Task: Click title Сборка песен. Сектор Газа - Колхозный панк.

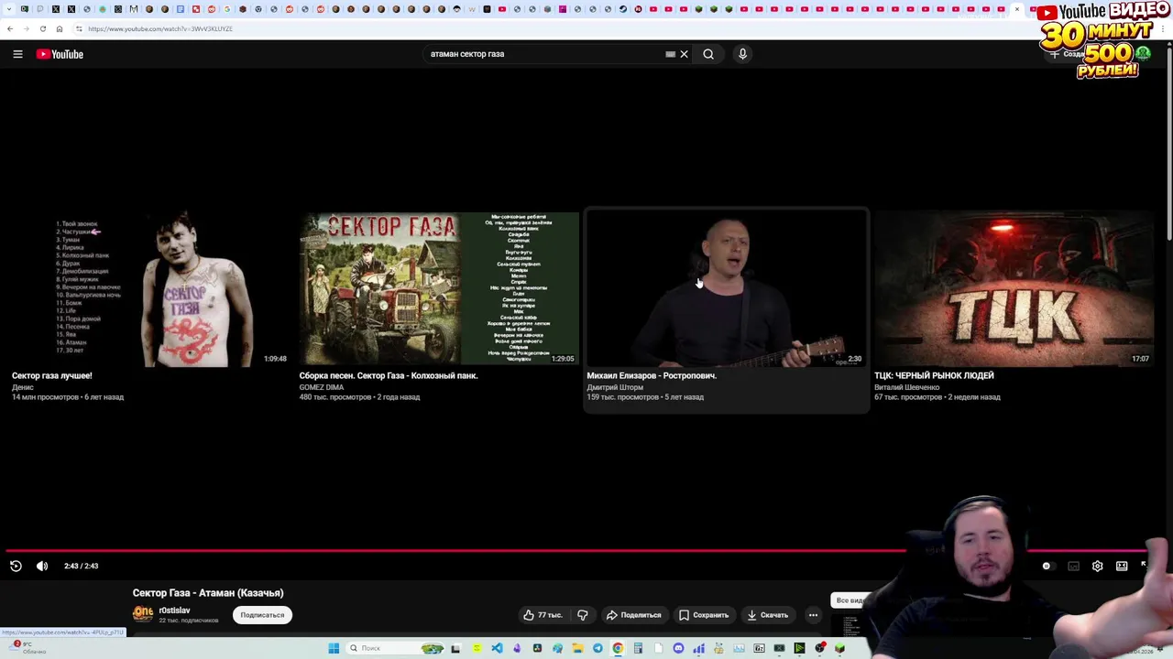Action: point(389,375)
